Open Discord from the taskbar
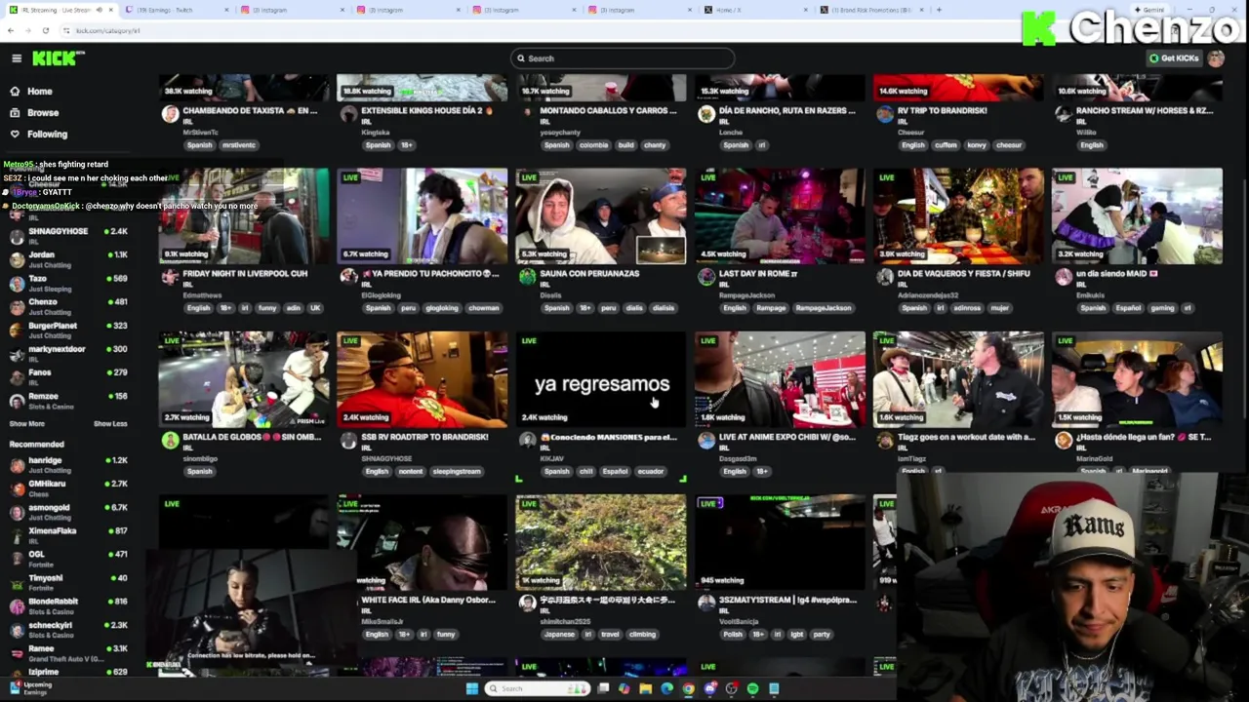 [x=710, y=689]
